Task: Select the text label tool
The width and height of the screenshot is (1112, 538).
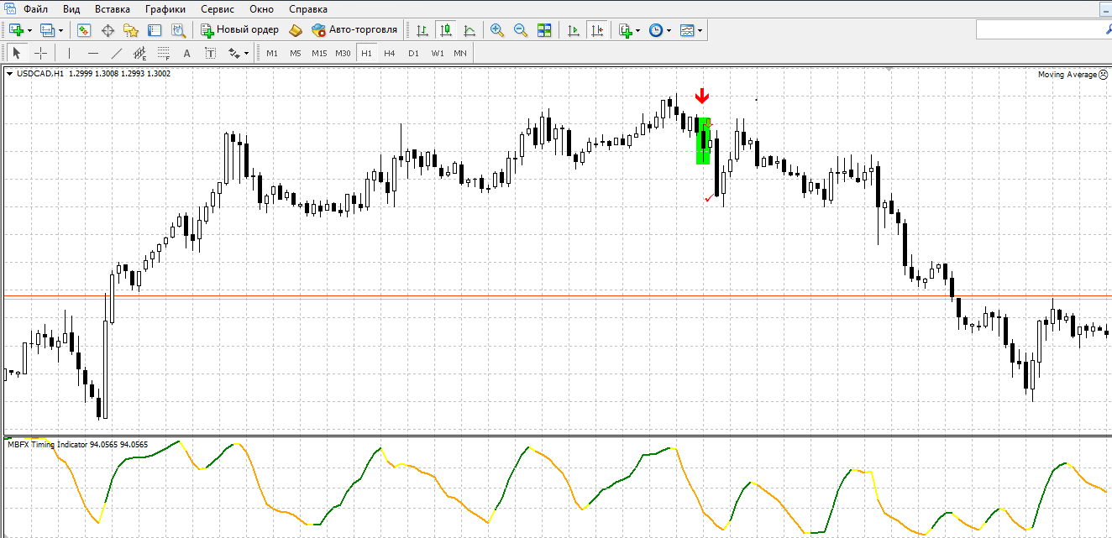Action: point(210,53)
